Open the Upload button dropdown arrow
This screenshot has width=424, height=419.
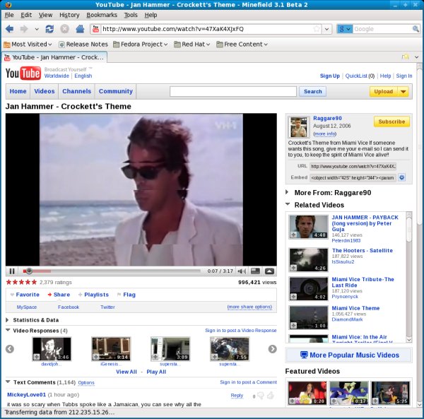(x=402, y=91)
